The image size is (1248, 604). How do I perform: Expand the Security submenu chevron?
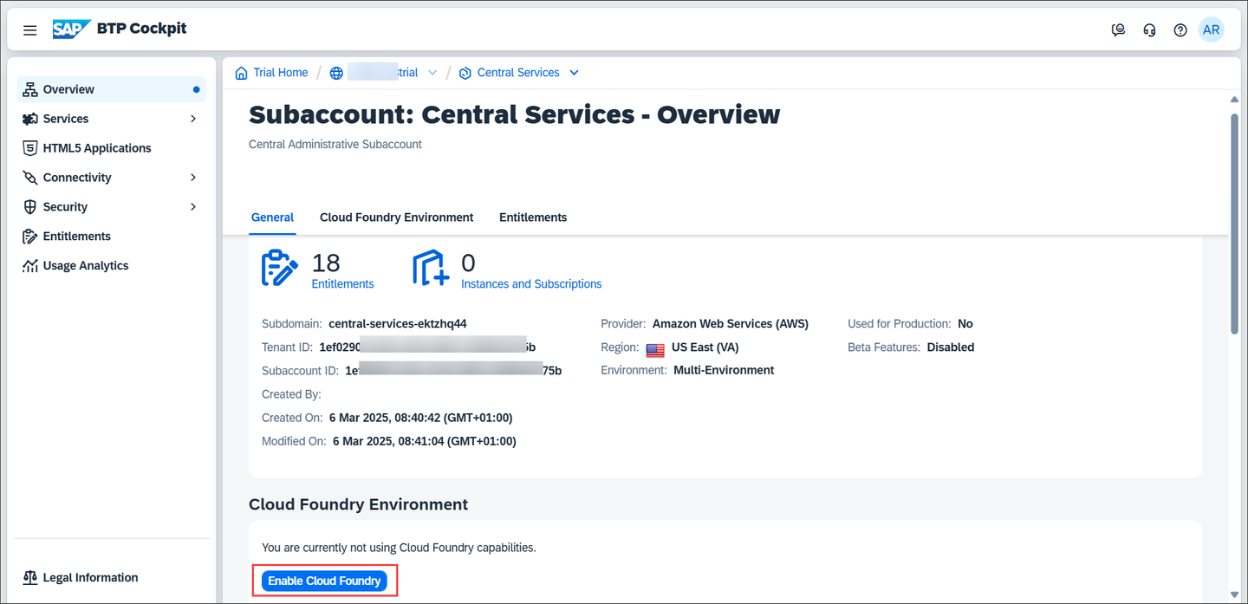tap(193, 207)
